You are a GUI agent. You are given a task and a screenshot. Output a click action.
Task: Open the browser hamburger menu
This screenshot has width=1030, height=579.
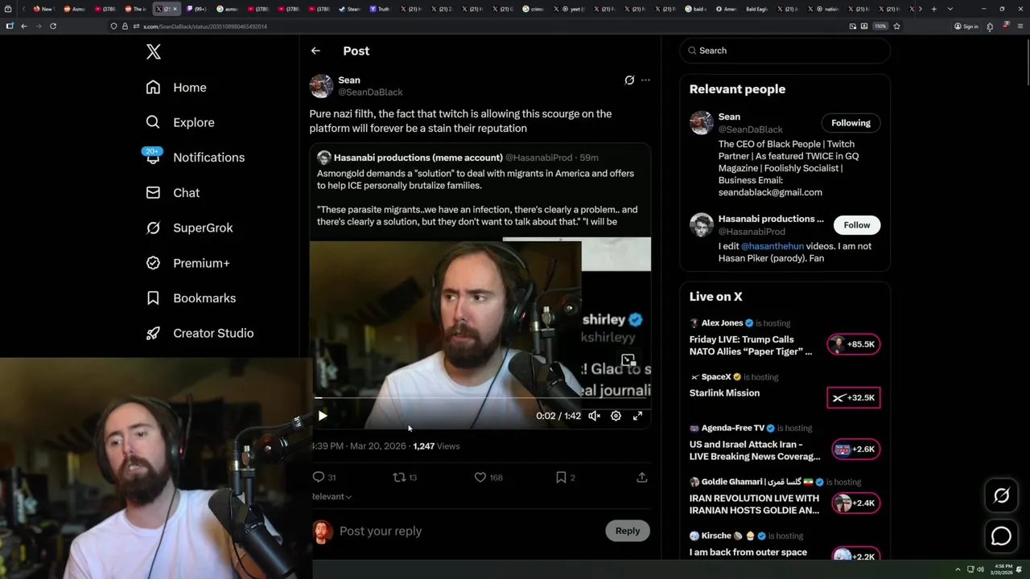tap(1019, 26)
